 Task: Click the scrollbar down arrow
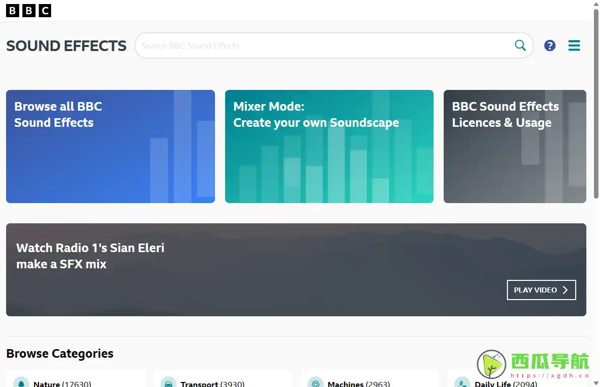tap(596, 383)
